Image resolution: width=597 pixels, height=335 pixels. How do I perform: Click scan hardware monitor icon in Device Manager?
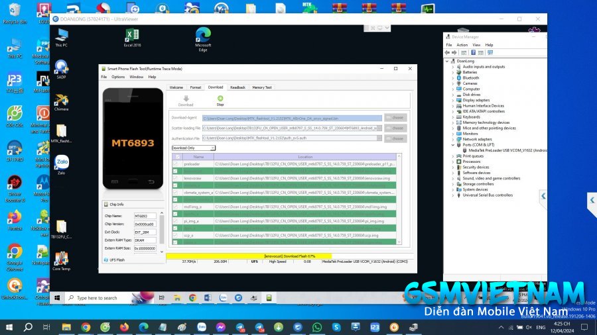pos(490,53)
